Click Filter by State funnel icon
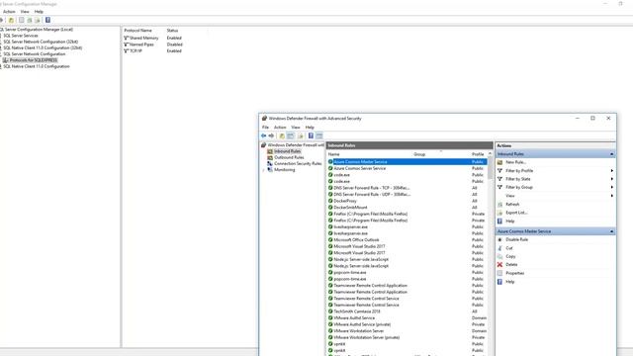The width and height of the screenshot is (633, 356). coord(499,179)
